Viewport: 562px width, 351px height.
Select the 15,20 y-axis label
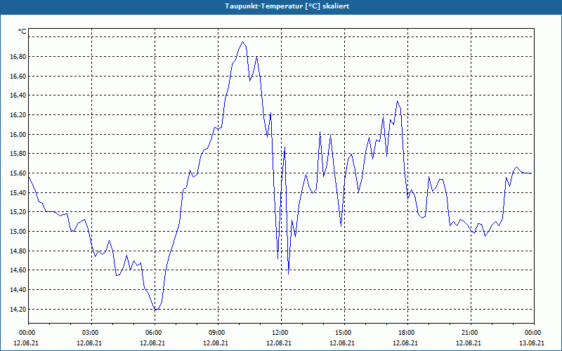pyautogui.click(x=18, y=212)
